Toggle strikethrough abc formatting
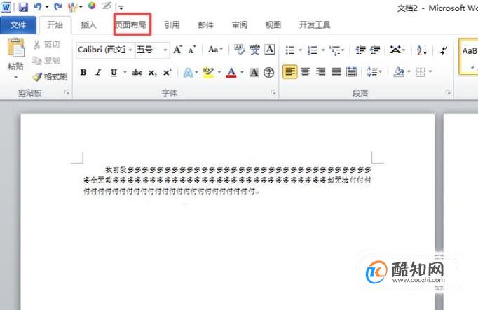The width and height of the screenshot is (478, 310). pyautogui.click(x=137, y=72)
